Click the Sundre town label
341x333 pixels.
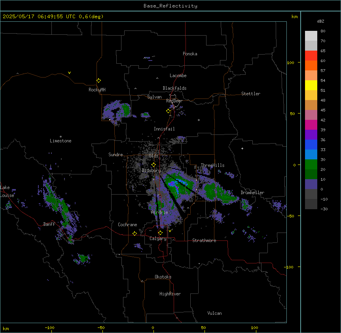[x=116, y=155]
